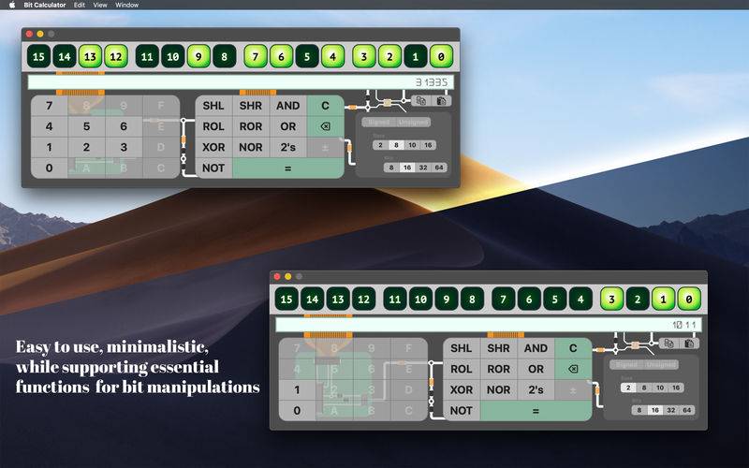Select base 10 in the top window
This screenshot has height=468, width=749.
pyautogui.click(x=412, y=145)
